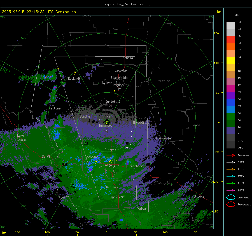This screenshot has height=236, width=252.
Task: Click the Drumheller label
Action: coord(164,138)
